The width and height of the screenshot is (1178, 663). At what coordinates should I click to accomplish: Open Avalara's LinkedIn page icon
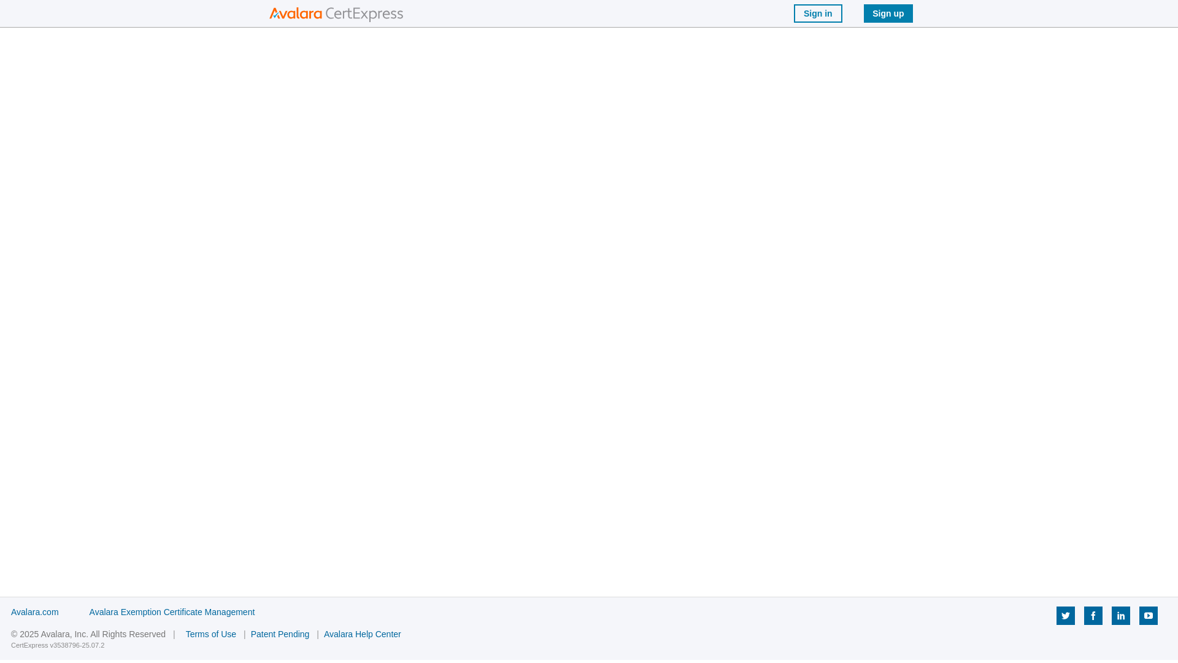(1121, 616)
